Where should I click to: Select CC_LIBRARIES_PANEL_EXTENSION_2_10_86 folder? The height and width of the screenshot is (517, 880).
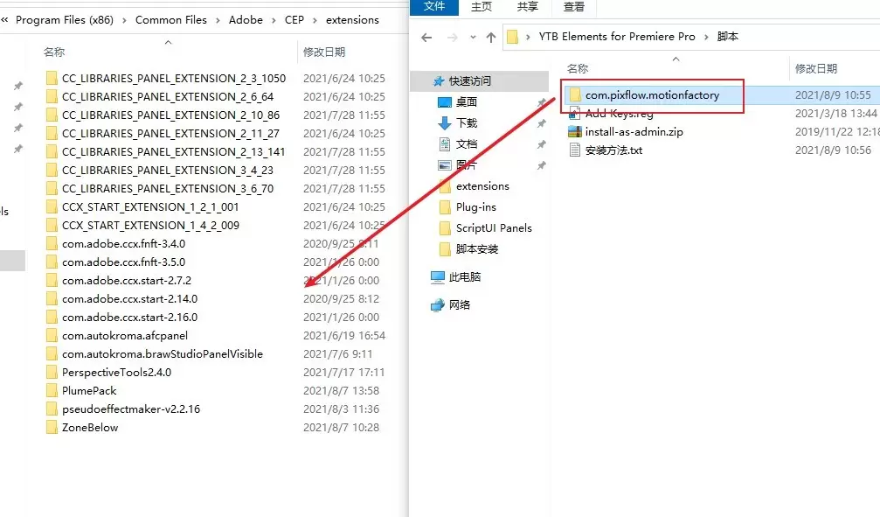(x=163, y=115)
